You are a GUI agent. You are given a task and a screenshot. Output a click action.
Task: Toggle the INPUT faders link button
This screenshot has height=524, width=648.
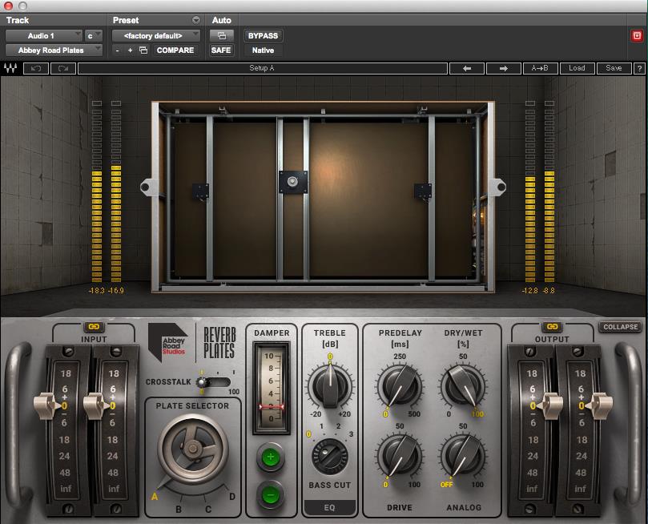point(94,326)
